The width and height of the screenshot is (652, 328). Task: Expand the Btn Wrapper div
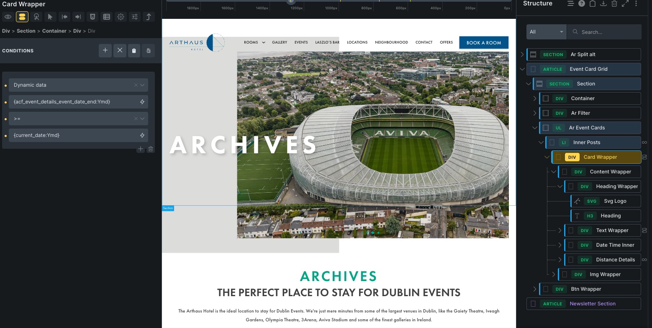coord(535,289)
